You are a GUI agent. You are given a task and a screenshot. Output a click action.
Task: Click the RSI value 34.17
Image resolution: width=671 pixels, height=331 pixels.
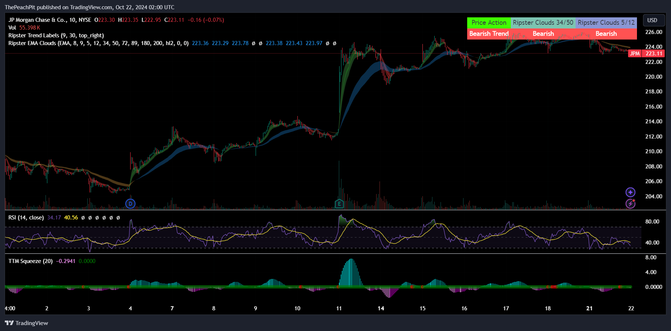(x=54, y=218)
